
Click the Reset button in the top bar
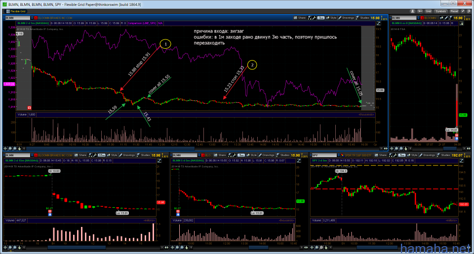454,11
